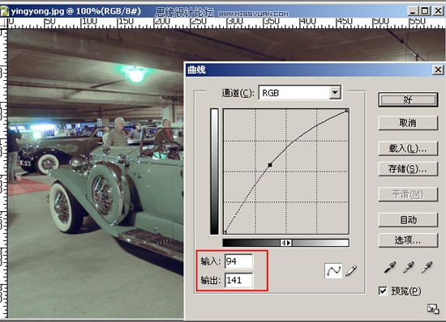This screenshot has width=446, height=322.
Task: Click the yingyong.jpg @ 100% title text
Action: (x=75, y=11)
